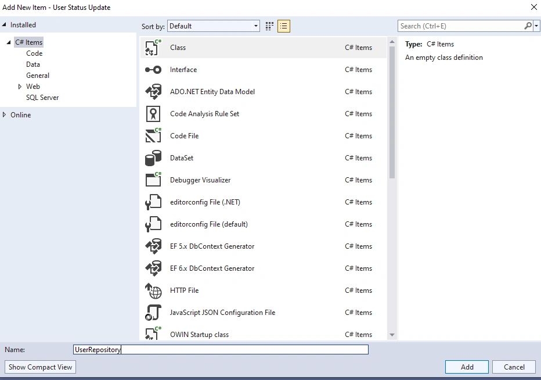The height and width of the screenshot is (380, 541).
Task: Click the search magnifier icon
Action: coord(528,26)
